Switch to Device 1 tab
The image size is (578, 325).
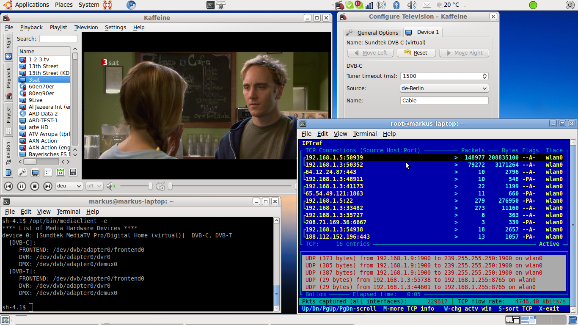pyautogui.click(x=423, y=32)
